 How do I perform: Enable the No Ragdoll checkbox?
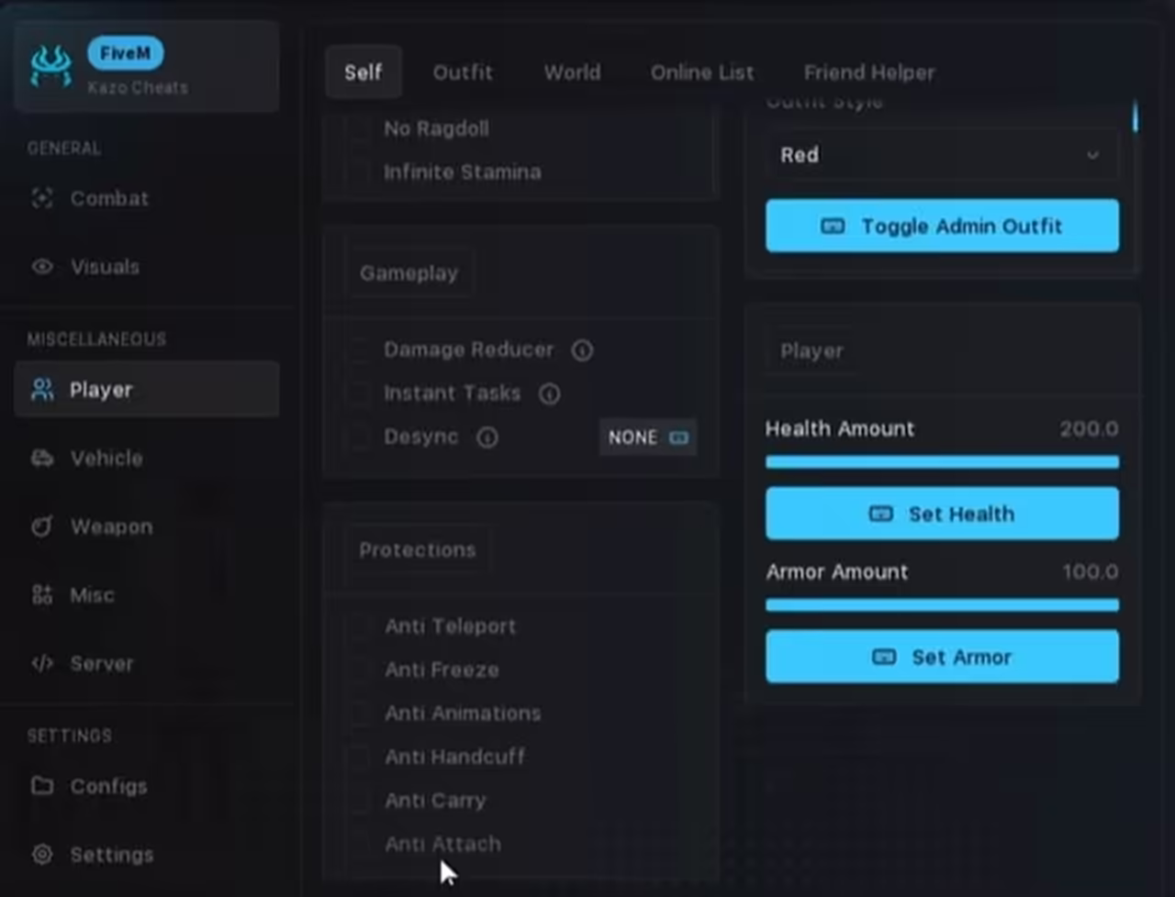coord(358,128)
